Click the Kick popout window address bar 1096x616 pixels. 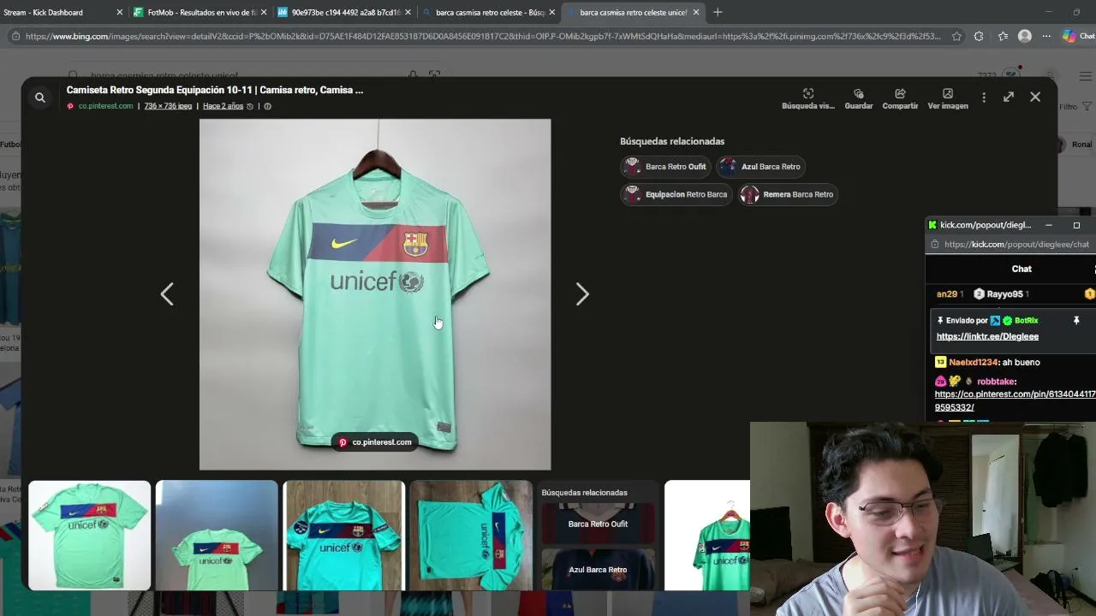click(x=1016, y=245)
